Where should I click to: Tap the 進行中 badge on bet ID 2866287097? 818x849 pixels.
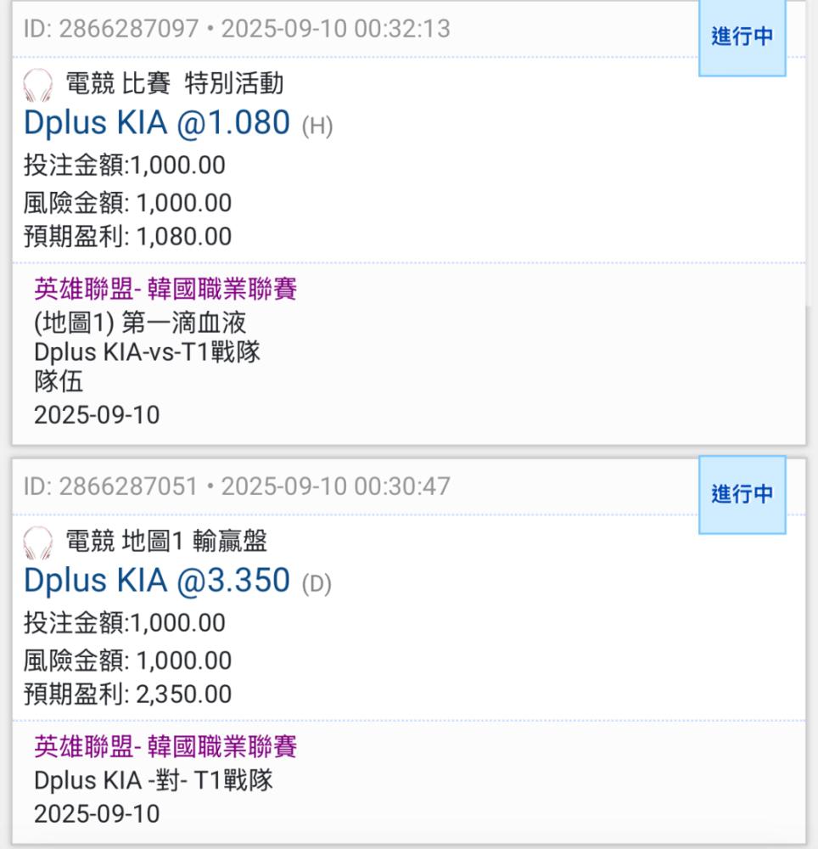click(x=742, y=37)
